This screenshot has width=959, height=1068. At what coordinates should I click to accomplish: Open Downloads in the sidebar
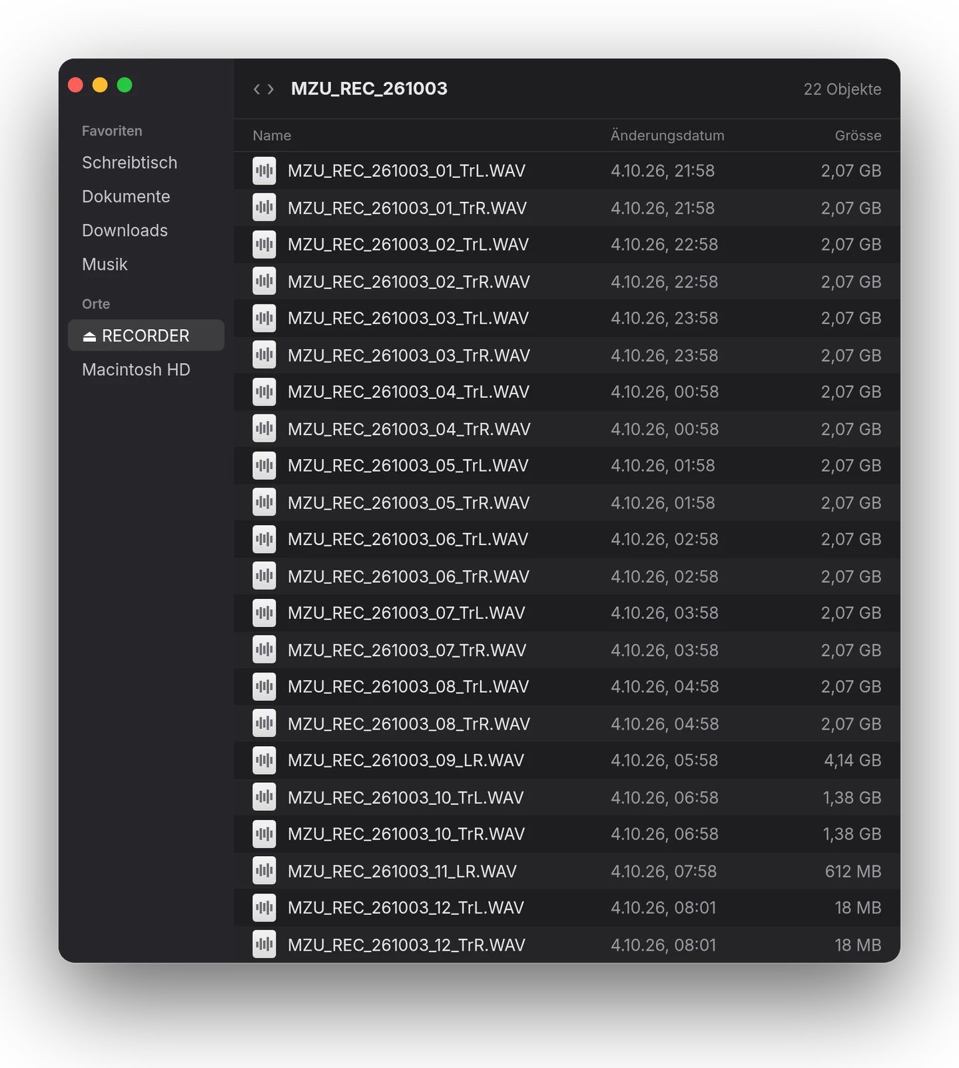coord(125,231)
